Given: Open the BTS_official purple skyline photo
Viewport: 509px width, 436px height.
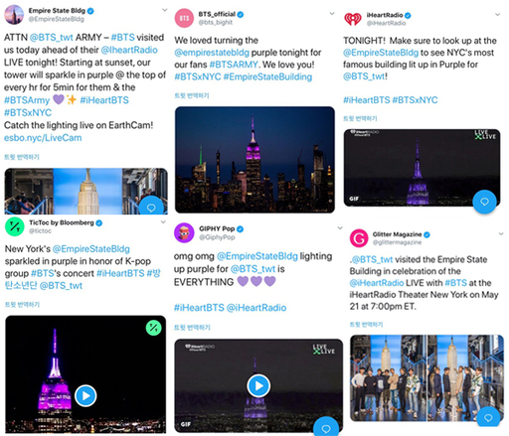Looking at the screenshot, I should 254,160.
